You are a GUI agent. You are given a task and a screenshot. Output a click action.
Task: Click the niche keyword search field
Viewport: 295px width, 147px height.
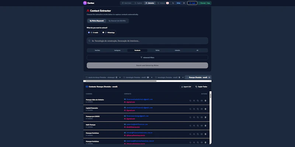click(147, 41)
